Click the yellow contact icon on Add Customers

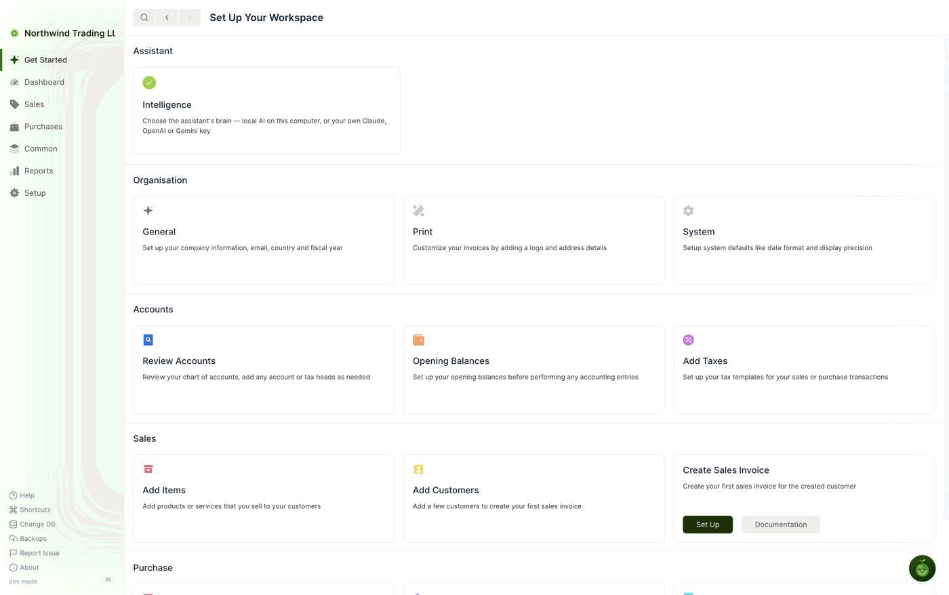418,469
